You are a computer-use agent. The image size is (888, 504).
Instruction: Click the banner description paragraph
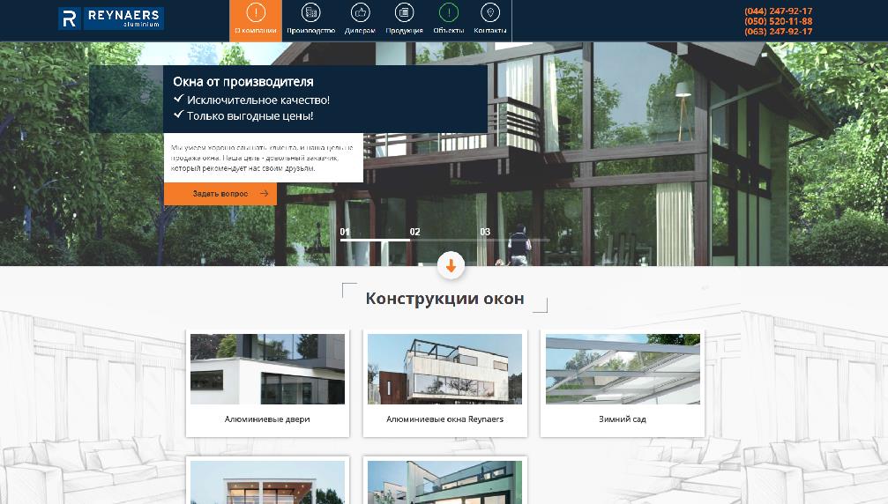click(262, 158)
